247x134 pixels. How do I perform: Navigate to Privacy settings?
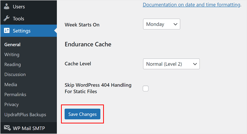(x=12, y=105)
